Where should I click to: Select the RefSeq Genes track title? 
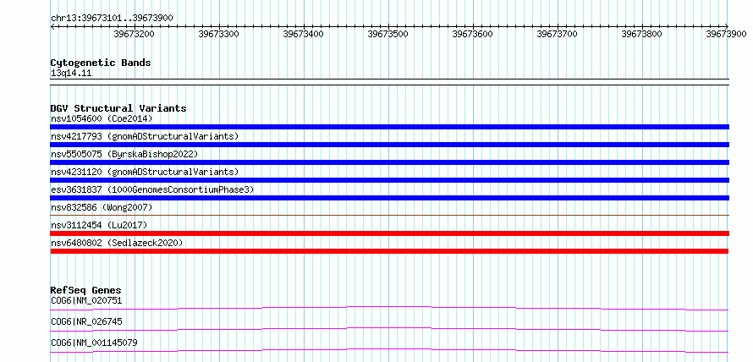tap(86, 290)
